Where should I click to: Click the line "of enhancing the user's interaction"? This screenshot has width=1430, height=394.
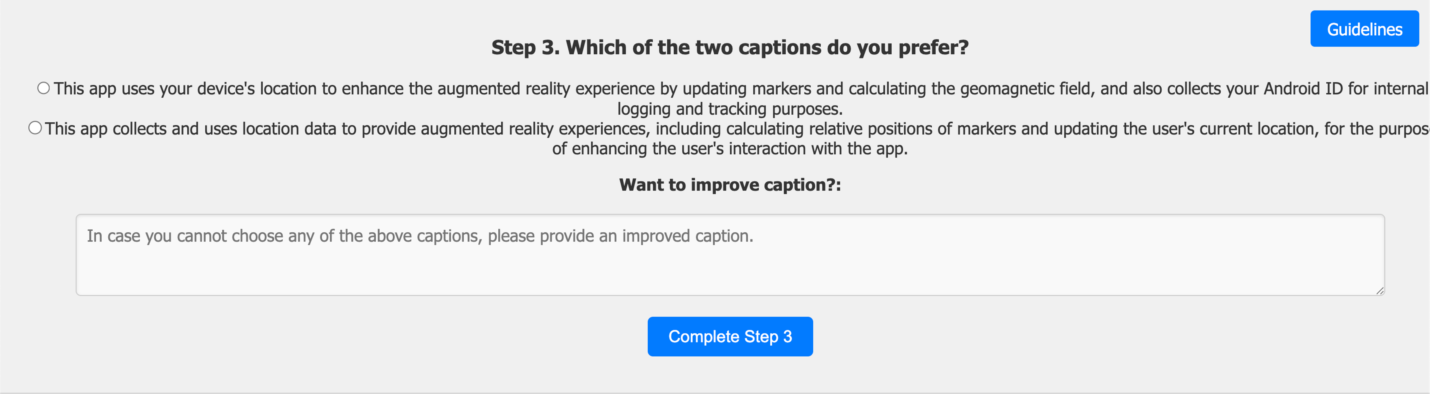(729, 148)
